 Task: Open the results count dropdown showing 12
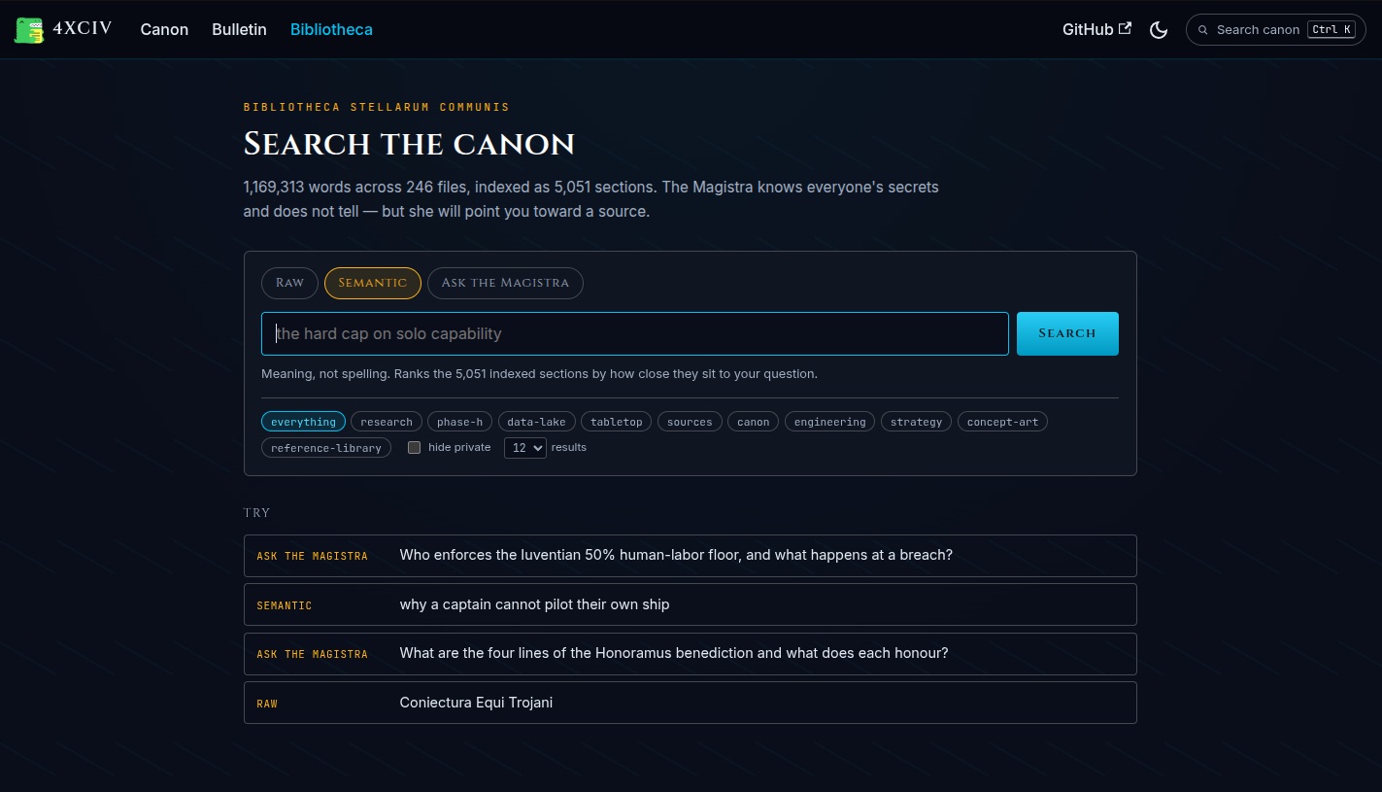point(524,448)
